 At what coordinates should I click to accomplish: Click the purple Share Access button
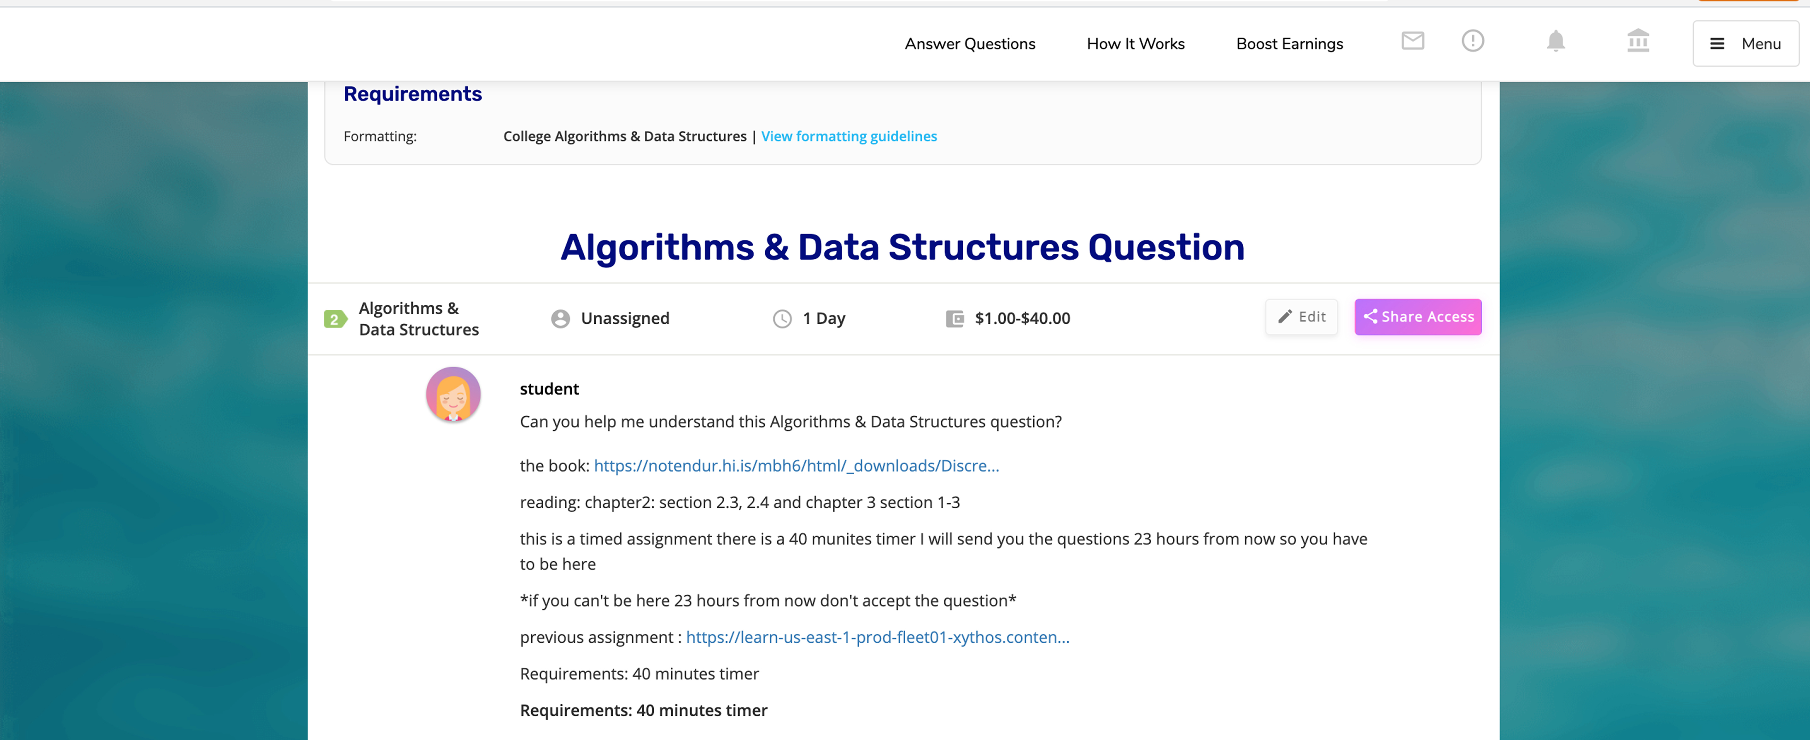pos(1418,317)
